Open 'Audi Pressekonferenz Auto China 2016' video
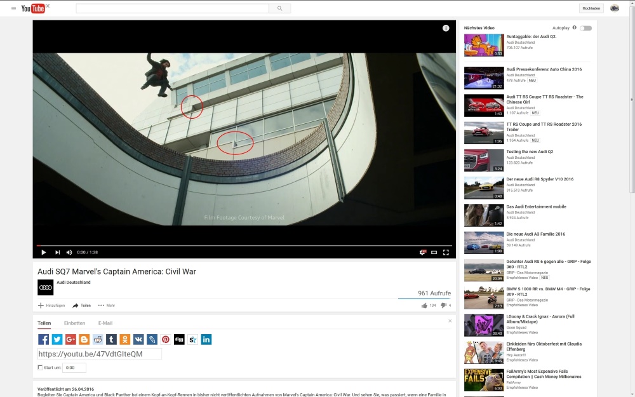The height and width of the screenshot is (397, 635). point(544,69)
